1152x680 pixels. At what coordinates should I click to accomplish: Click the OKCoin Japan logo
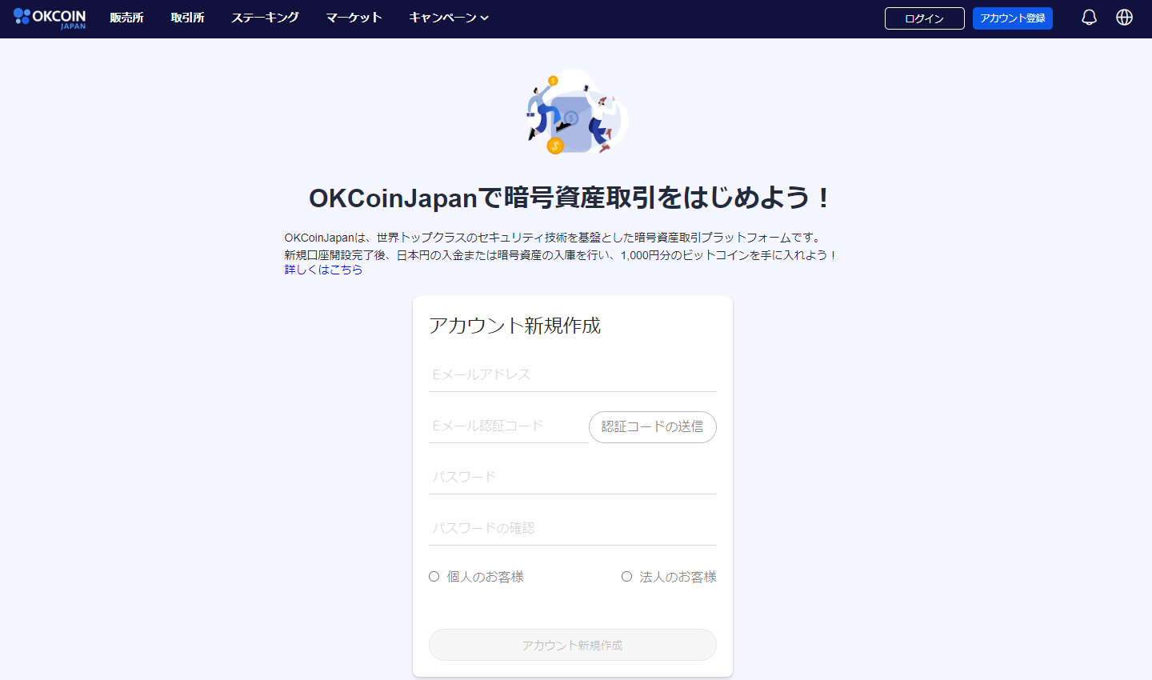[50, 18]
